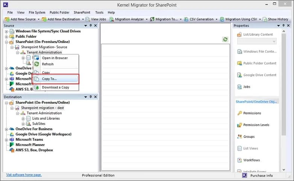
Task: Click Windows File Content property icon
Action: pyautogui.click(x=239, y=52)
